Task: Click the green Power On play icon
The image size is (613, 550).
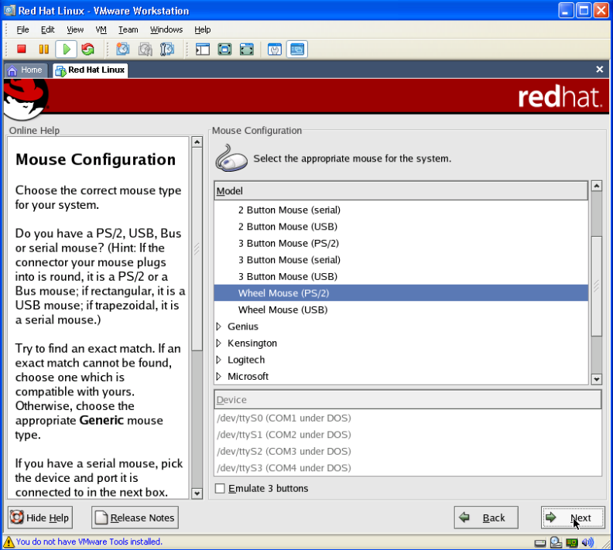Action: 66,50
